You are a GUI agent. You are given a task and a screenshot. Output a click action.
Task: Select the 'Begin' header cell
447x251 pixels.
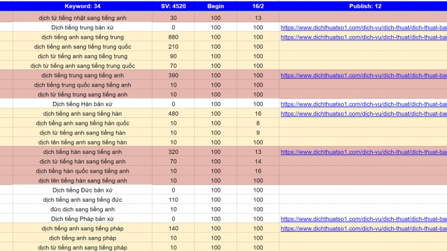pyautogui.click(x=215, y=6)
